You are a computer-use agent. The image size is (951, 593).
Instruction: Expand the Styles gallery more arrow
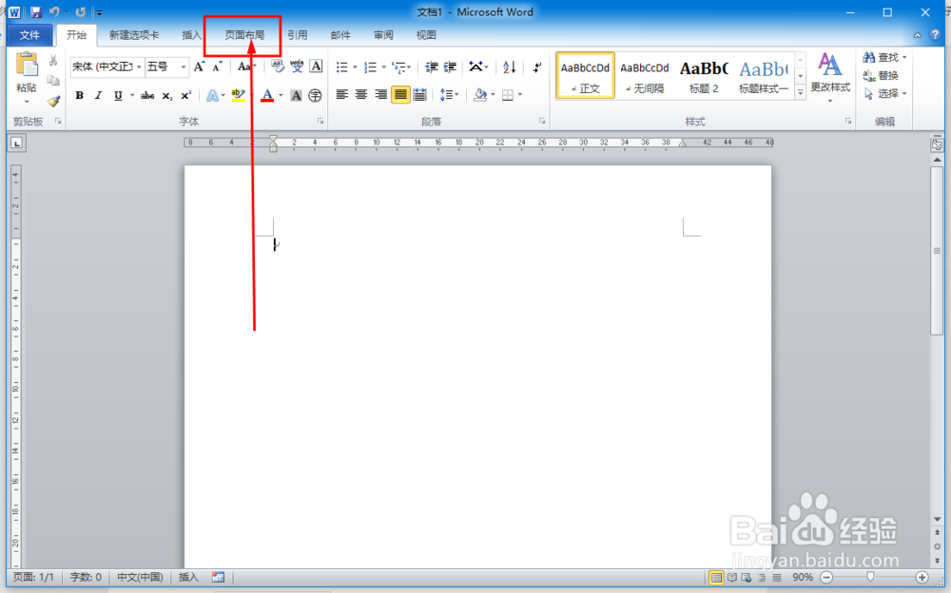tap(801, 93)
